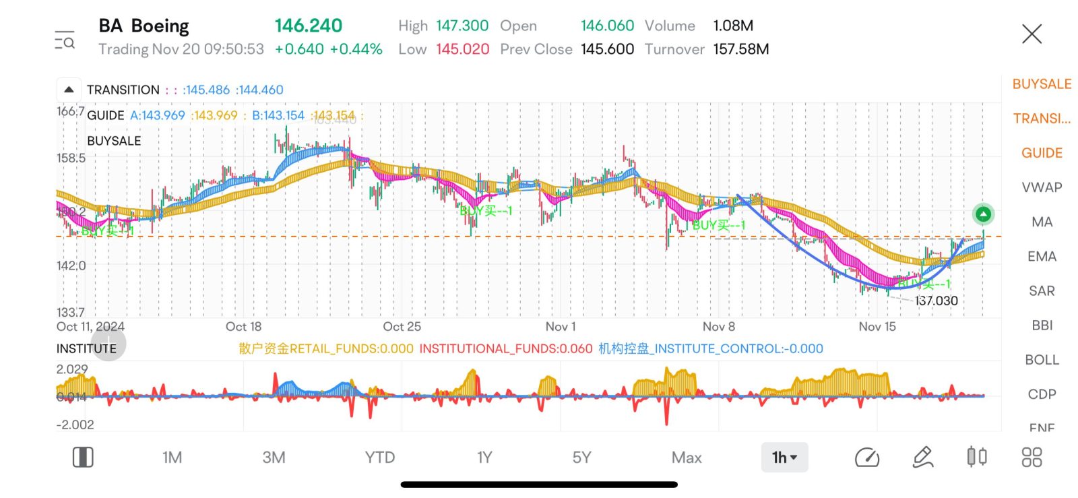The height and width of the screenshot is (498, 1078).
Task: Open the speedometer indicator icon
Action: click(x=867, y=458)
